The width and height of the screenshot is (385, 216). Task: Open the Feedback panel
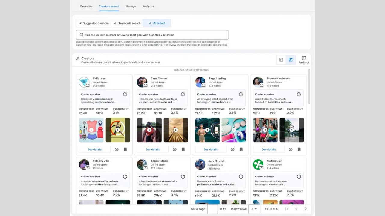tap(303, 60)
